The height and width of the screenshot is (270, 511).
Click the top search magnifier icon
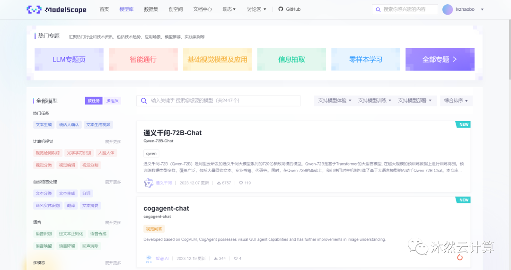point(378,9)
